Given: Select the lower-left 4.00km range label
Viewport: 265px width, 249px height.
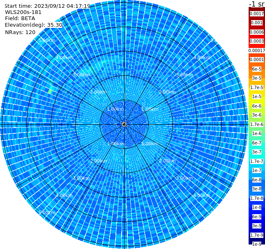Looking at the screenshot, I should [x=64, y=195].
